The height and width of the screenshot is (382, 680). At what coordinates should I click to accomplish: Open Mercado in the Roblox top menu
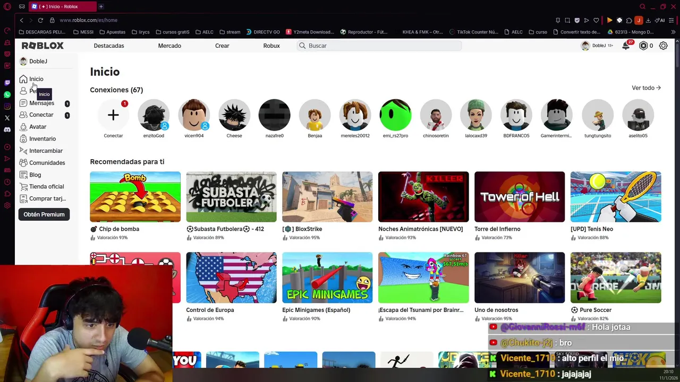coord(169,46)
